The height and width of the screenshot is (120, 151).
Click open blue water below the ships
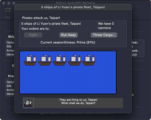coord(68,80)
